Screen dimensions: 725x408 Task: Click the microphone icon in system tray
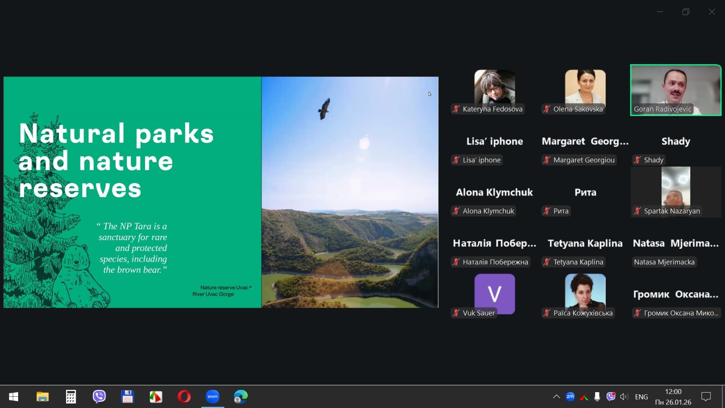pos(597,397)
